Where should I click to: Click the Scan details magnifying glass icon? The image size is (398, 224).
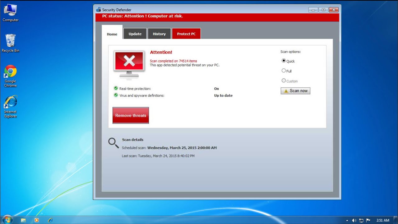(x=113, y=143)
